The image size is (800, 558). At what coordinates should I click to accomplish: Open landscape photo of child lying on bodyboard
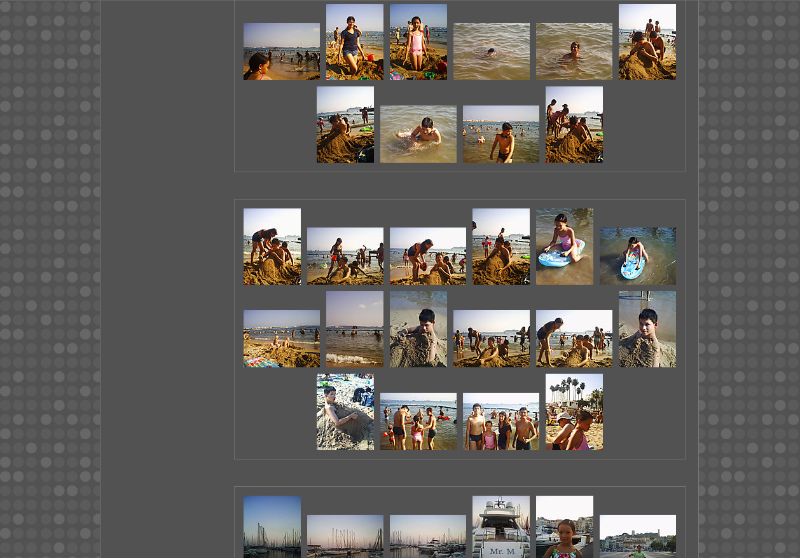pos(637,256)
